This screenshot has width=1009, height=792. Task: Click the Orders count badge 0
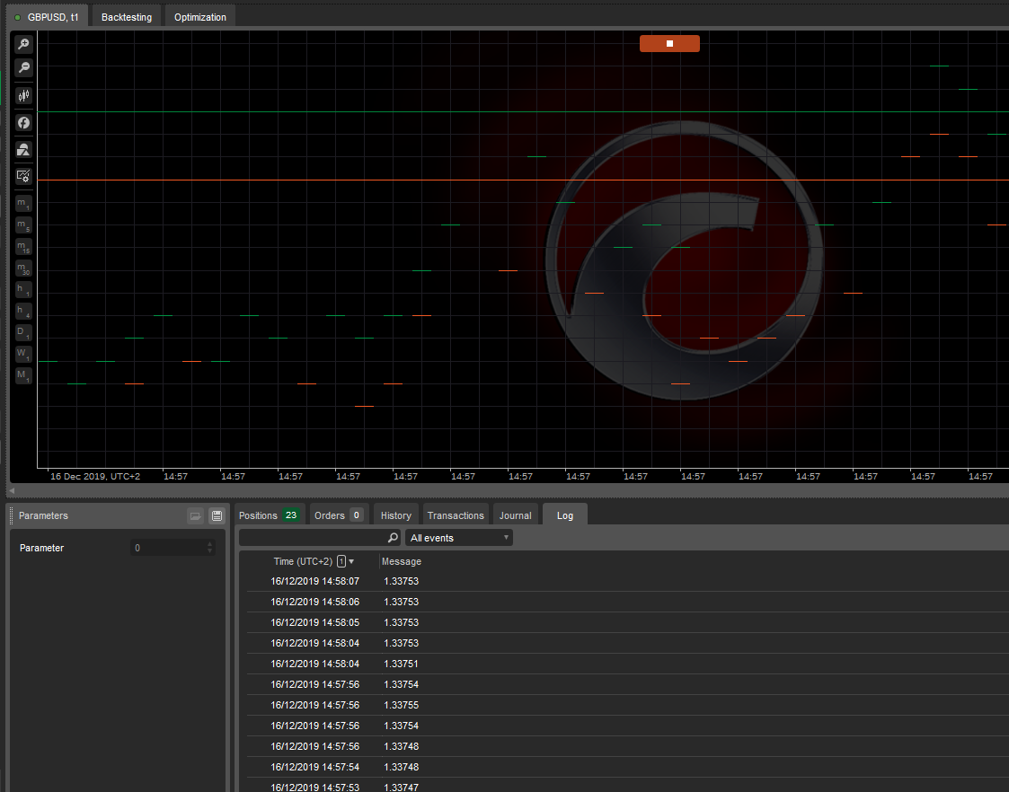[357, 515]
